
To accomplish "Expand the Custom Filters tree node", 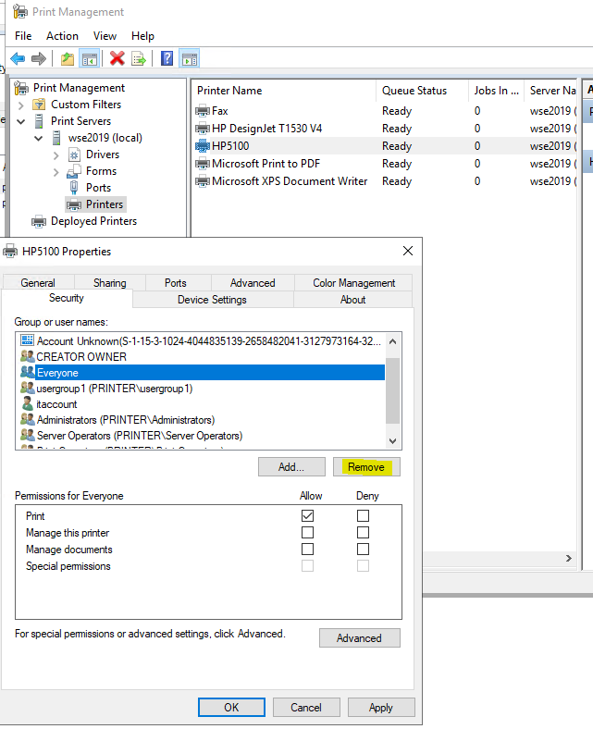I will coord(21,105).
